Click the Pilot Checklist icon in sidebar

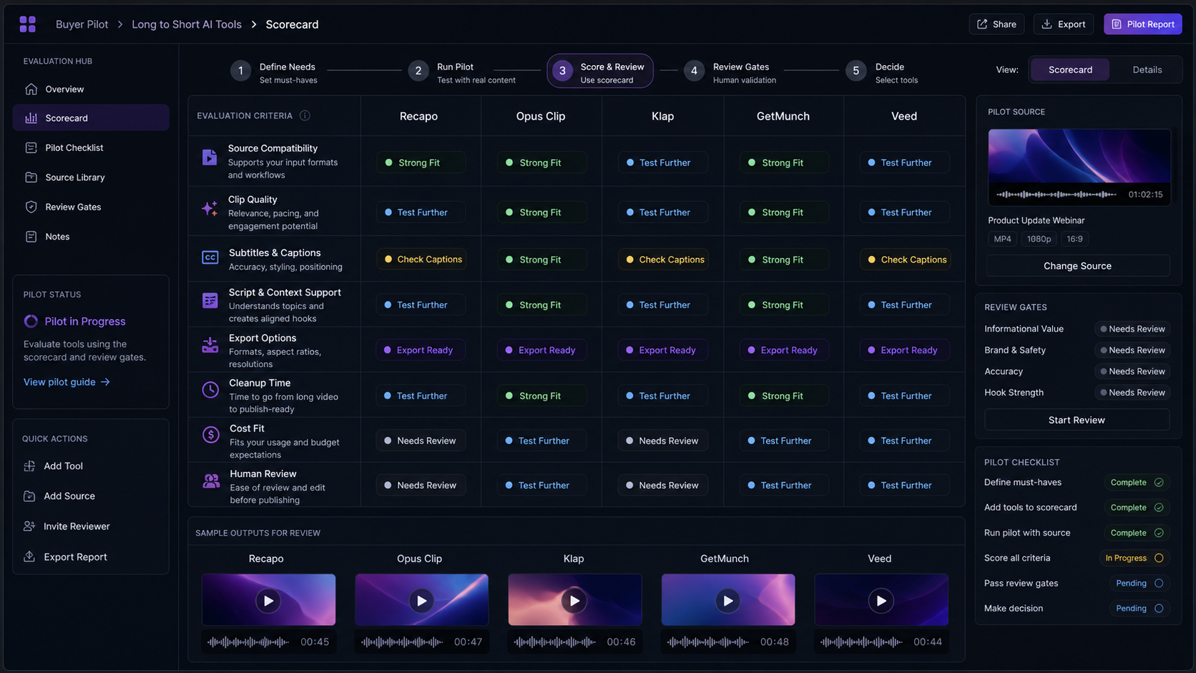point(31,148)
